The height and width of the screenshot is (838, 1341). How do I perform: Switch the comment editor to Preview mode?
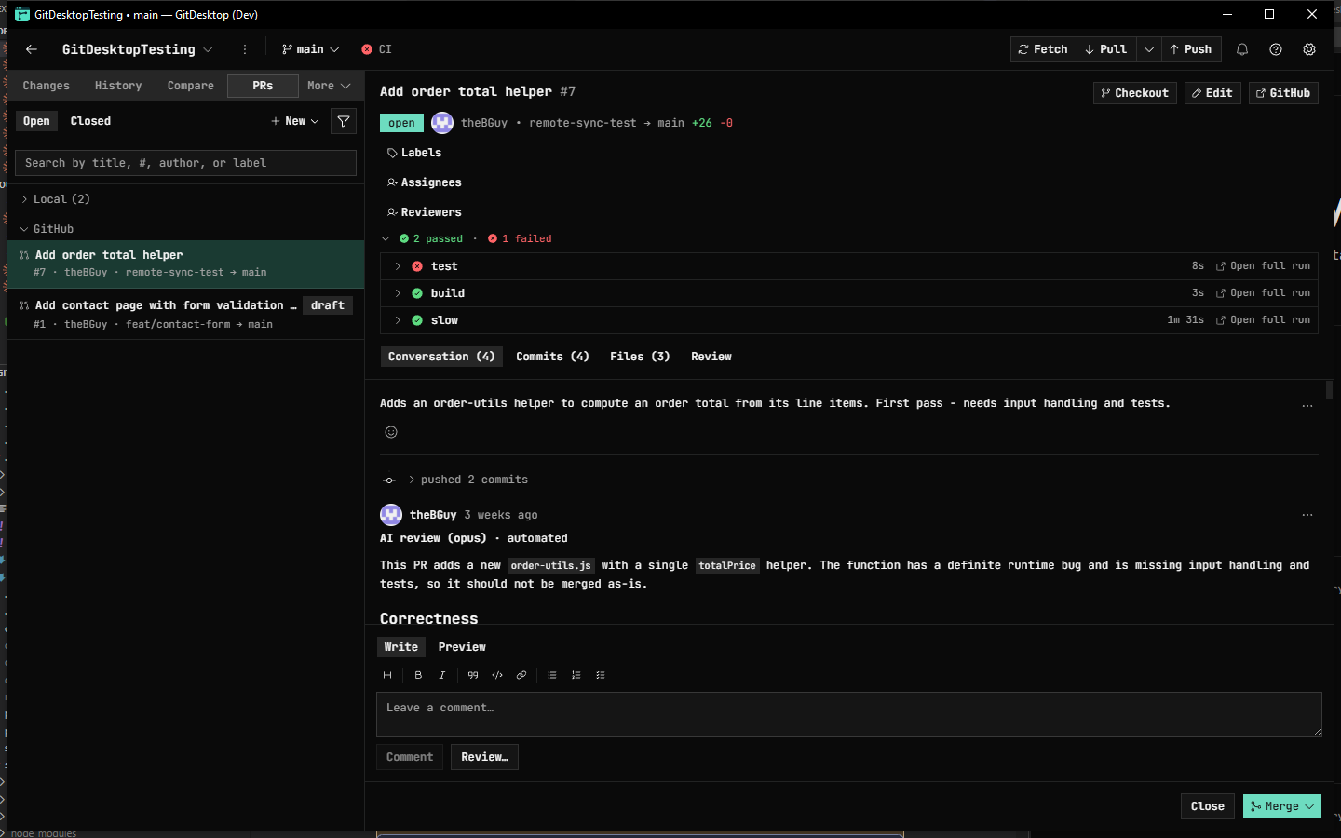click(462, 647)
